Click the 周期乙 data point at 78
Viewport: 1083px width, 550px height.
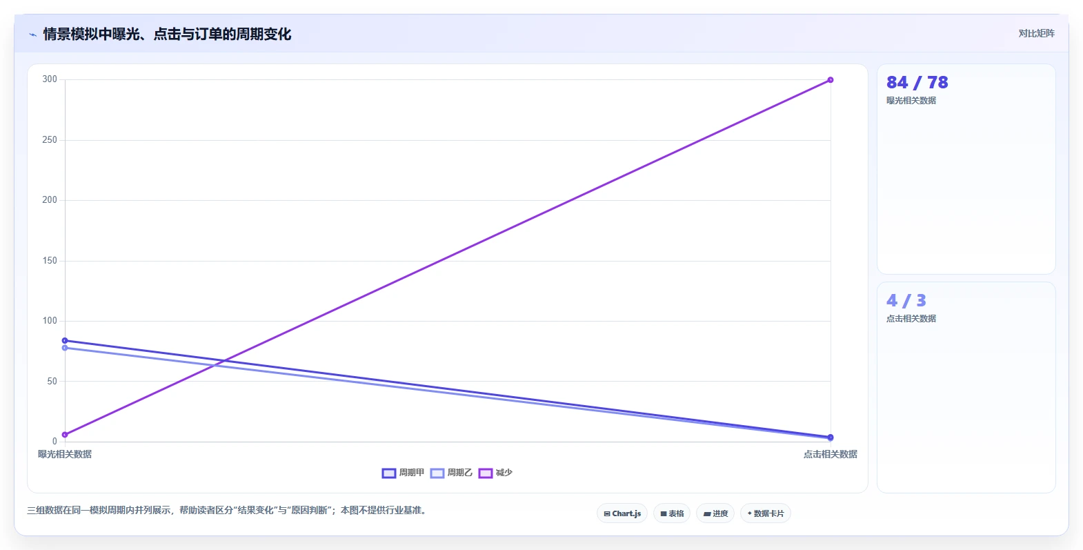click(x=65, y=348)
